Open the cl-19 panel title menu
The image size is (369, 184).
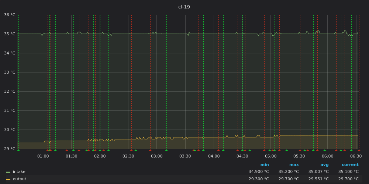[x=184, y=7]
